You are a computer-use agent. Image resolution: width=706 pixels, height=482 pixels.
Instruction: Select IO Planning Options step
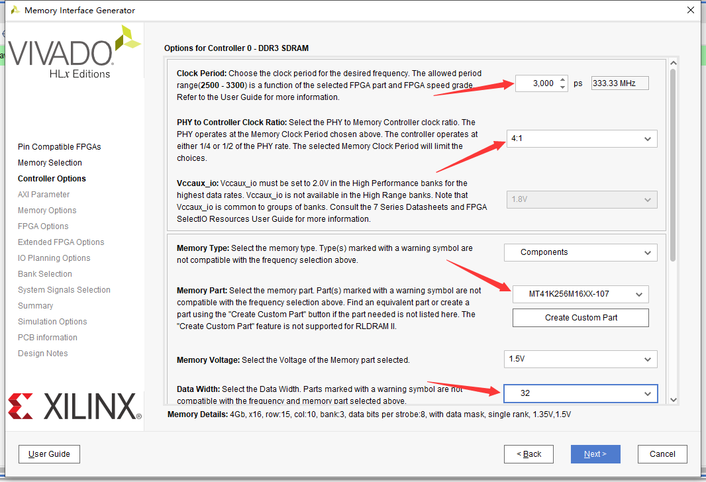click(54, 258)
